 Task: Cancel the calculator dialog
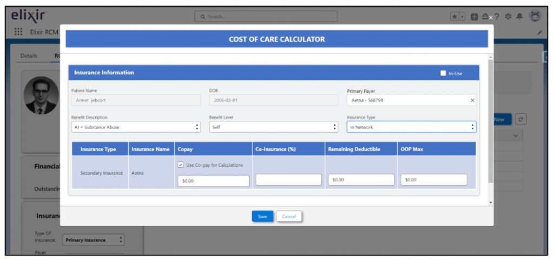(289, 216)
